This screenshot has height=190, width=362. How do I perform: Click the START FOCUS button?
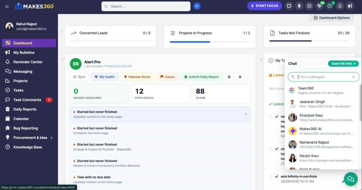[265, 6]
